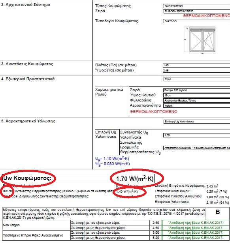Click the double-leaf window diagram thumbnail

(x=200, y=40)
